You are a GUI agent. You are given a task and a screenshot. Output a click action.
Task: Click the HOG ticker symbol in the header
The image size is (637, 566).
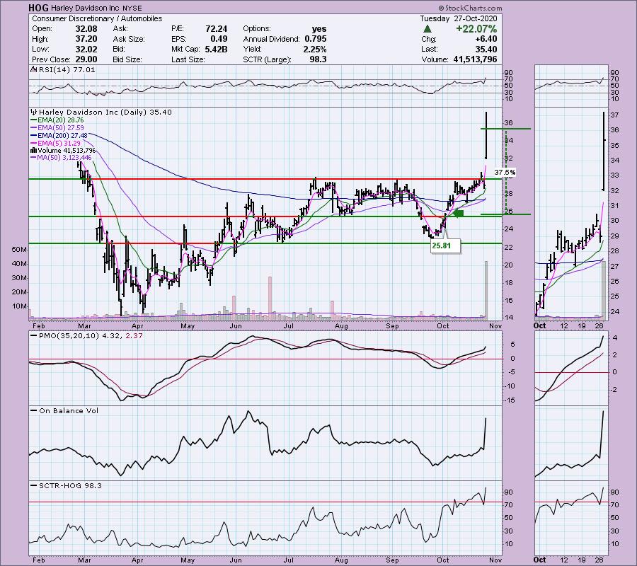(39, 8)
